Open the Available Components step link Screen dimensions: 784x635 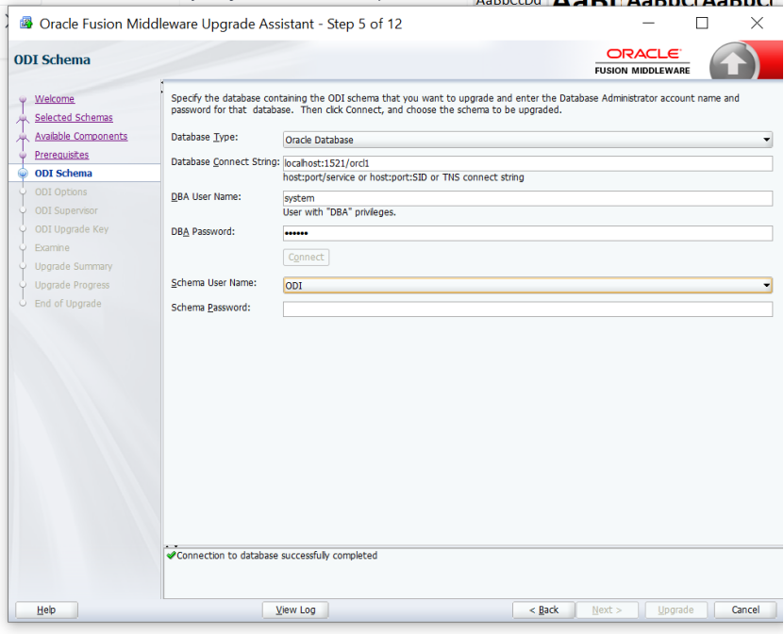pyautogui.click(x=81, y=136)
